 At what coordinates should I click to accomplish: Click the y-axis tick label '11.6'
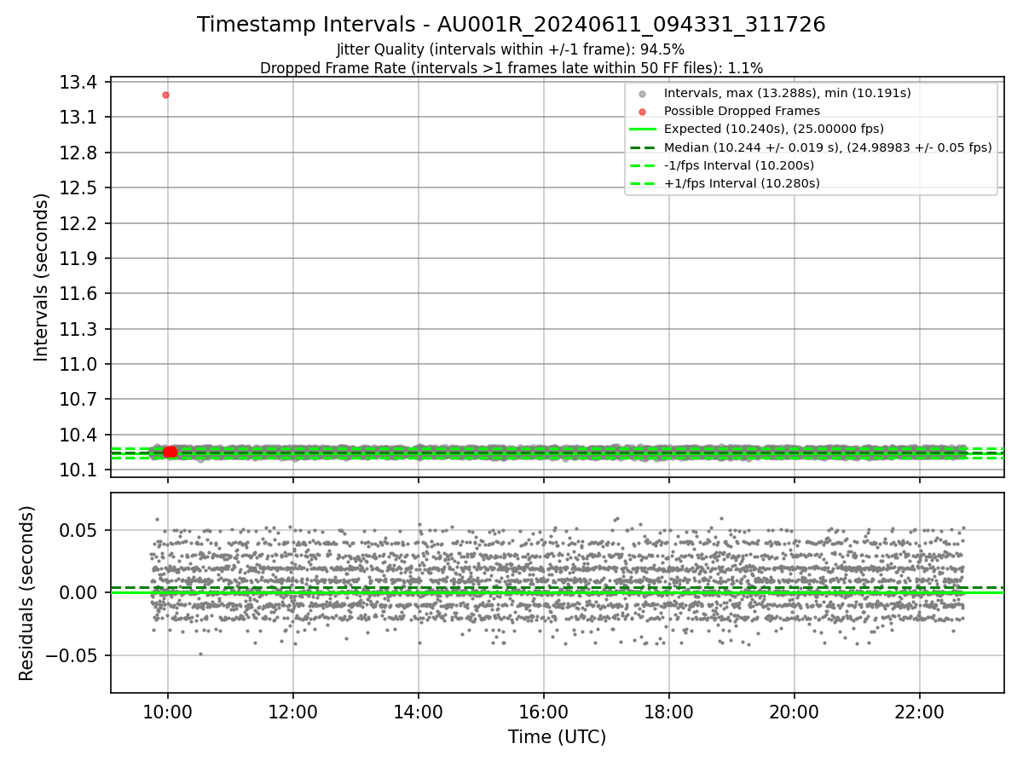click(77, 294)
